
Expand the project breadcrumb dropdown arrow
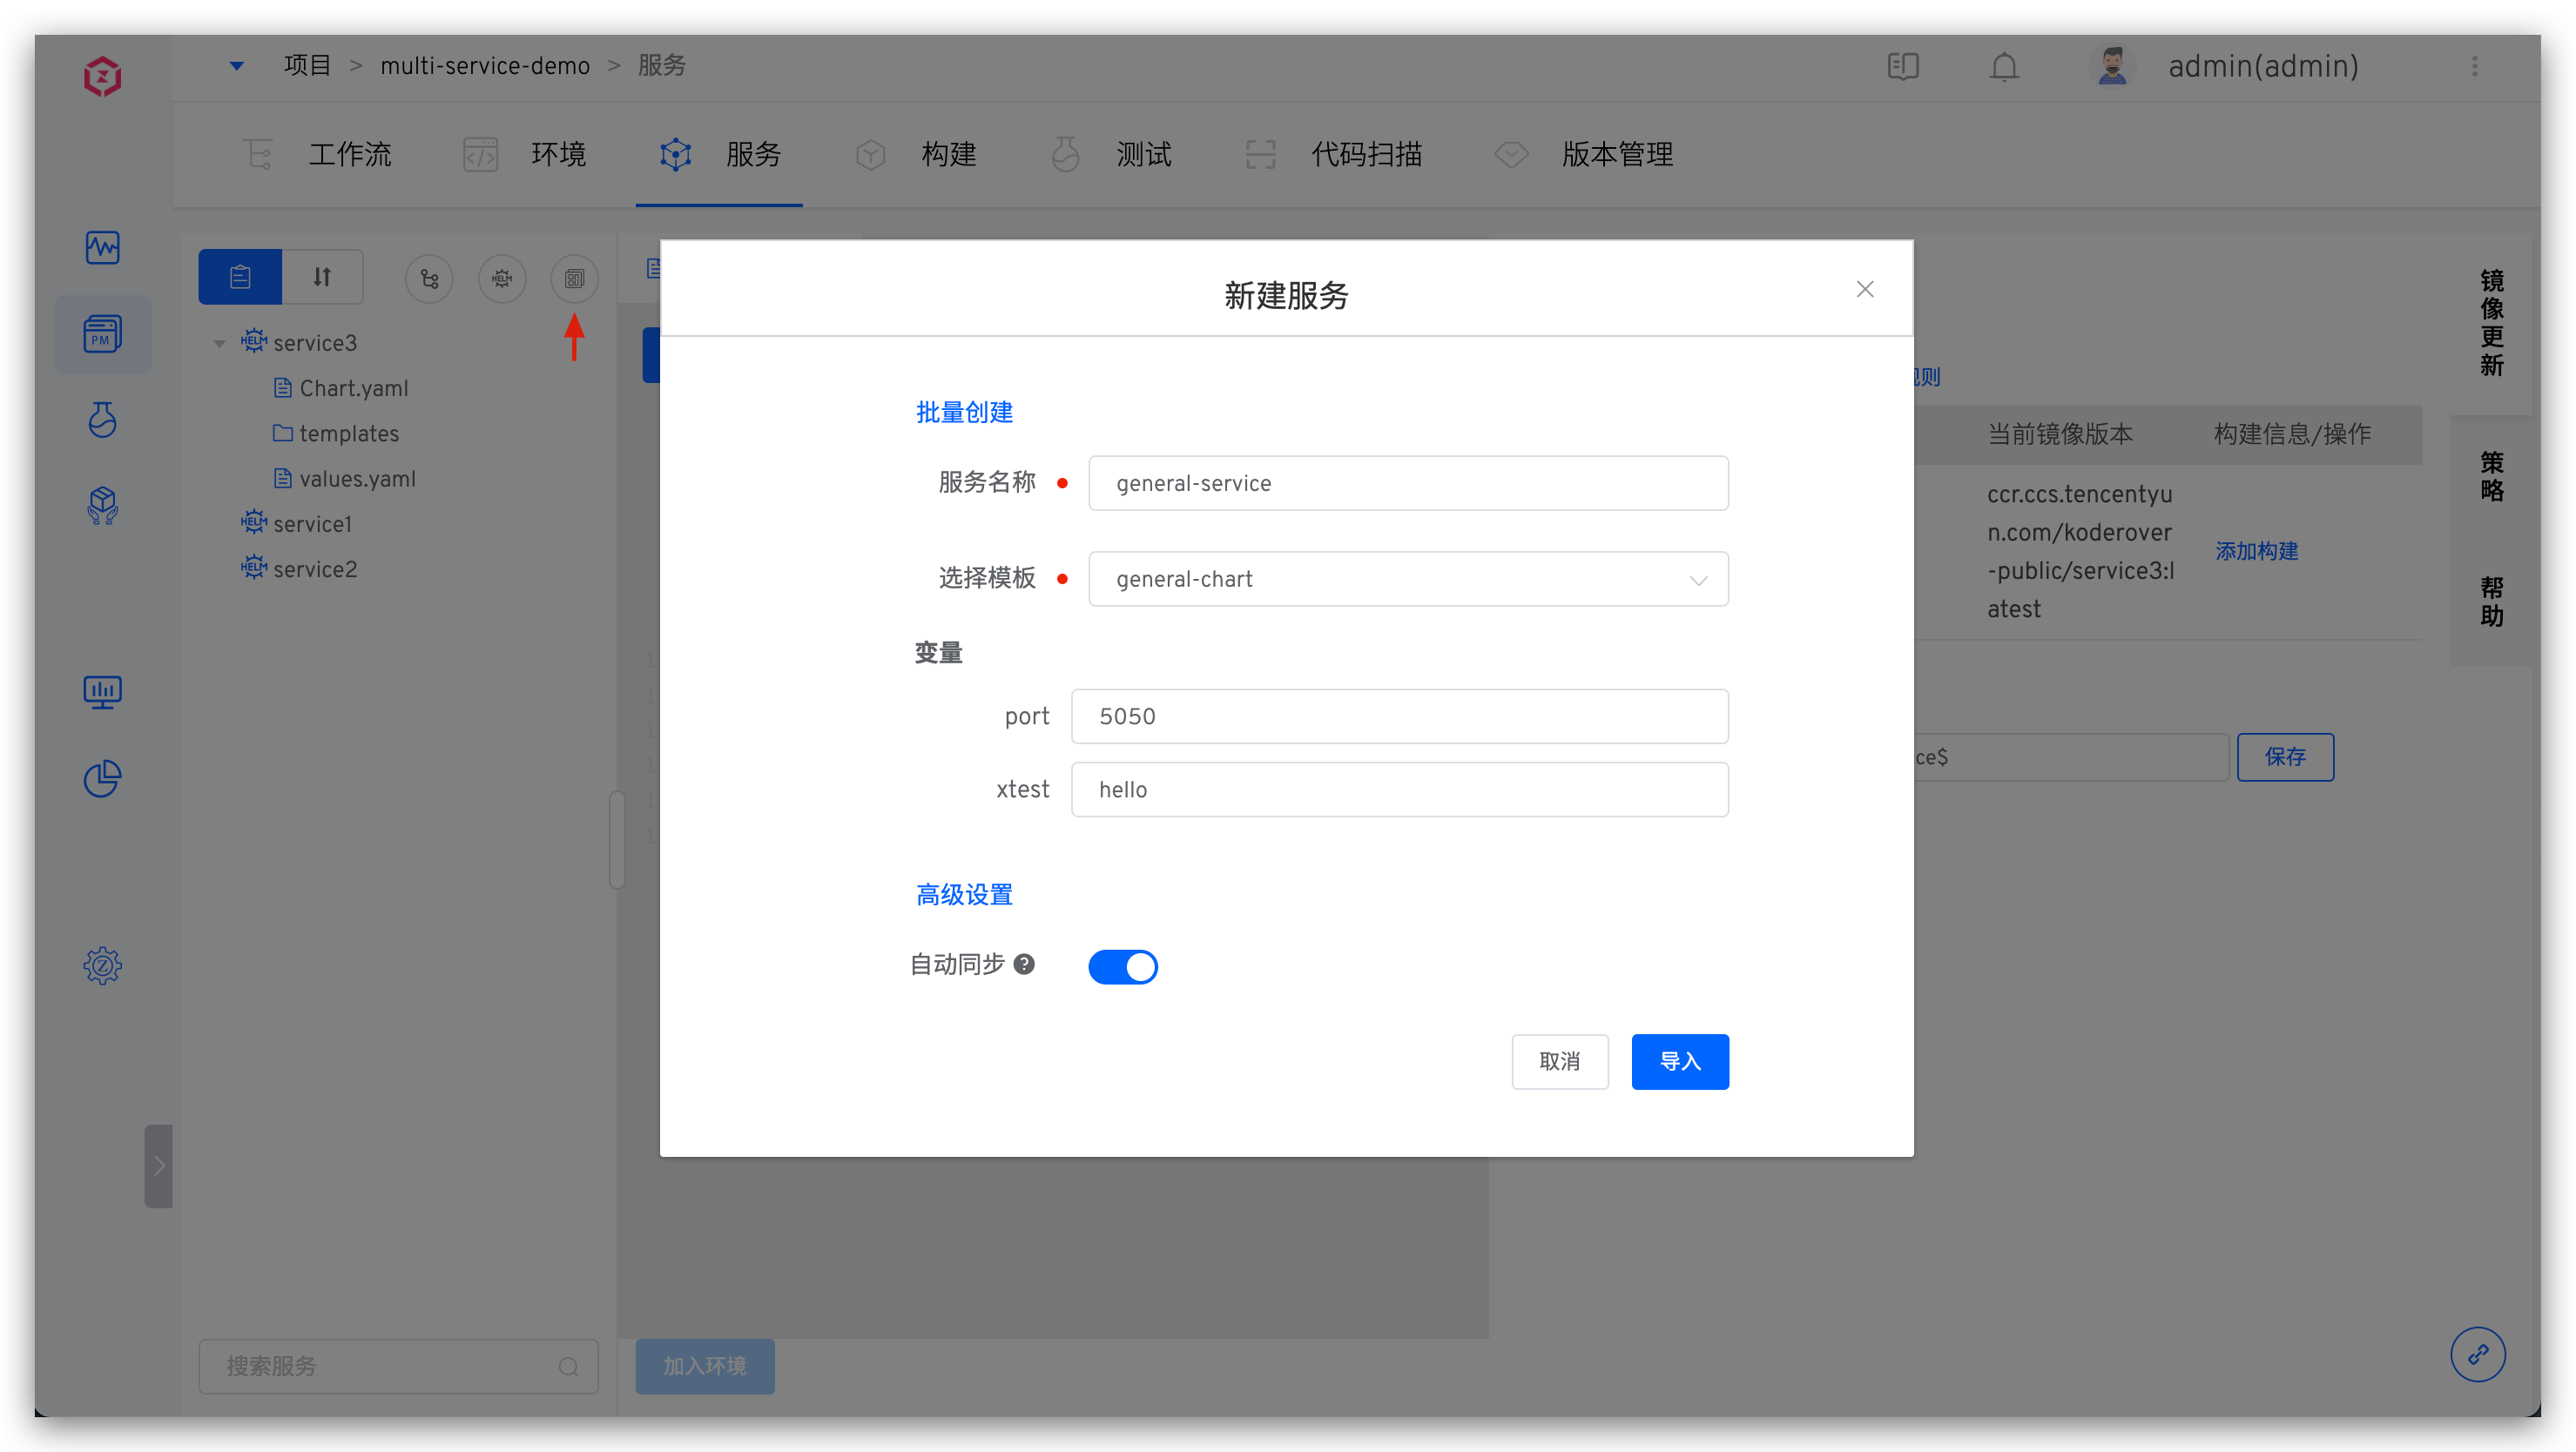coord(237,65)
